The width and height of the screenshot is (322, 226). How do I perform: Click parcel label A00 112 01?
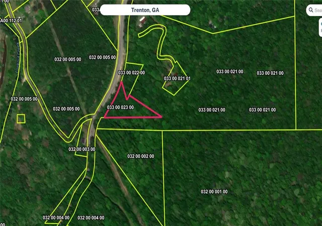[11, 21]
